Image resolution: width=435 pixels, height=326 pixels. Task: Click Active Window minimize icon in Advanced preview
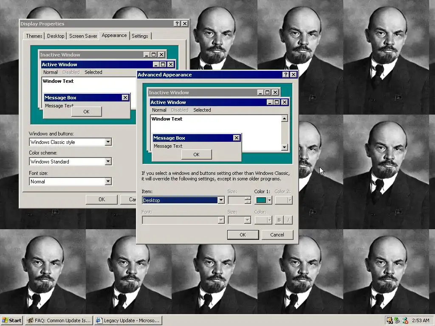270,102
